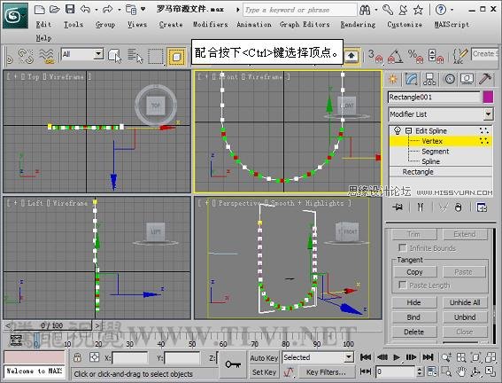Open the selection filter All dropdown

tap(82, 54)
